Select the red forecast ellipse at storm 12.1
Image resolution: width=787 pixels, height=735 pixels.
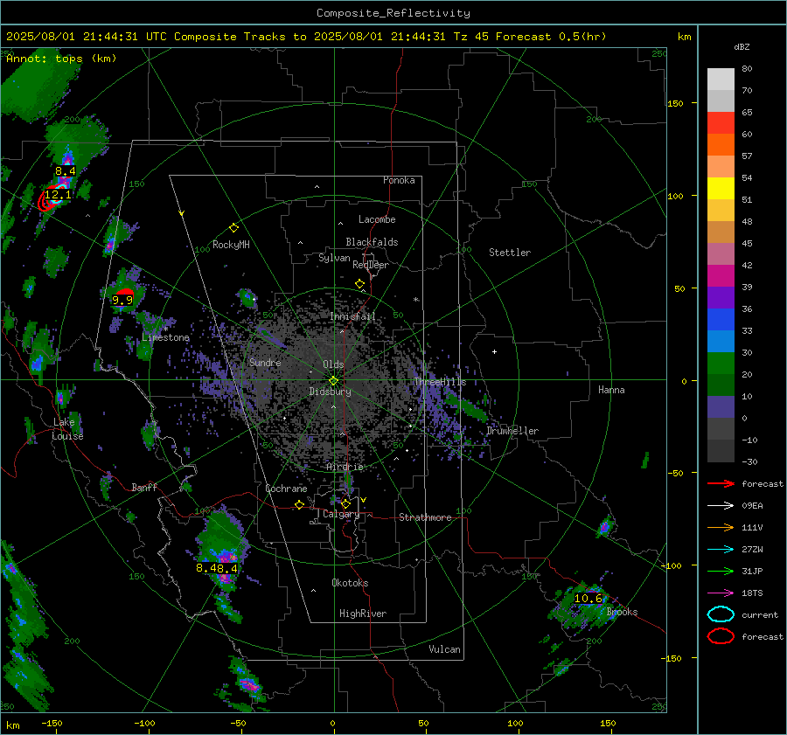(x=47, y=201)
